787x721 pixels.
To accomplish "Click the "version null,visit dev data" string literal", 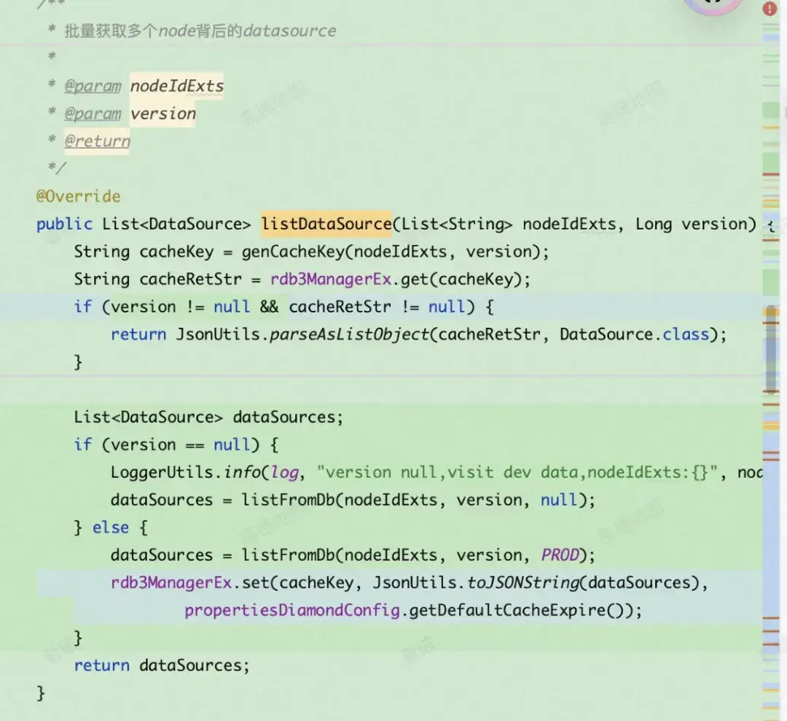I will (x=517, y=472).
